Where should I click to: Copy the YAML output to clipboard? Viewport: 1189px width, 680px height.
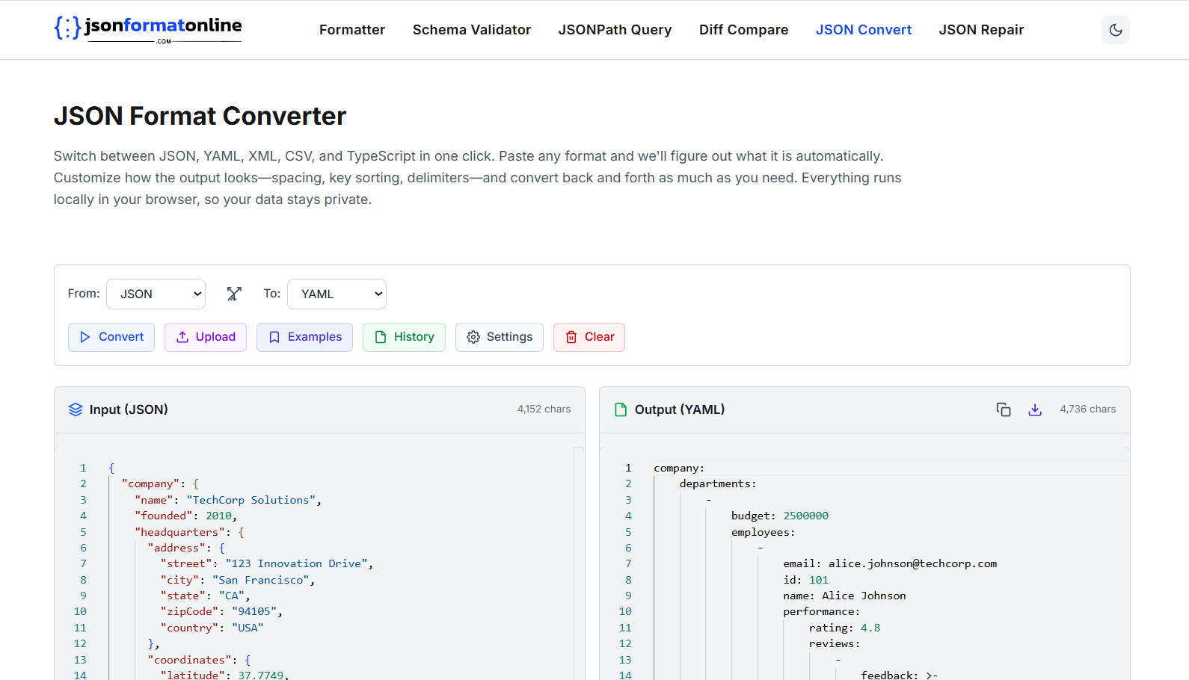pos(1004,409)
